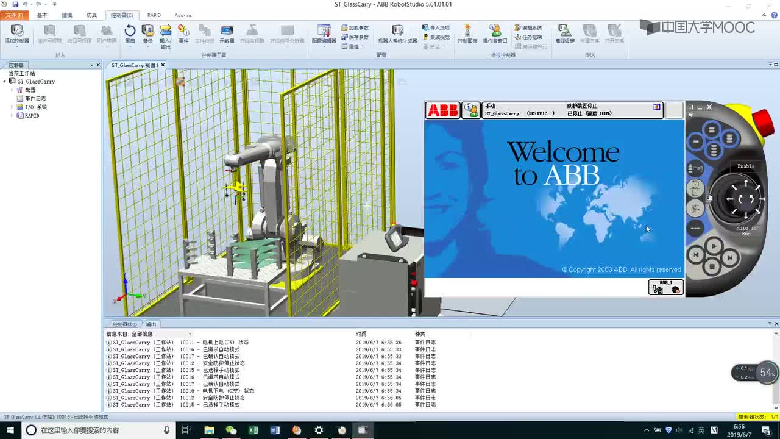Click the Windows Start button
Screen dimensions: 780x439
(10, 430)
